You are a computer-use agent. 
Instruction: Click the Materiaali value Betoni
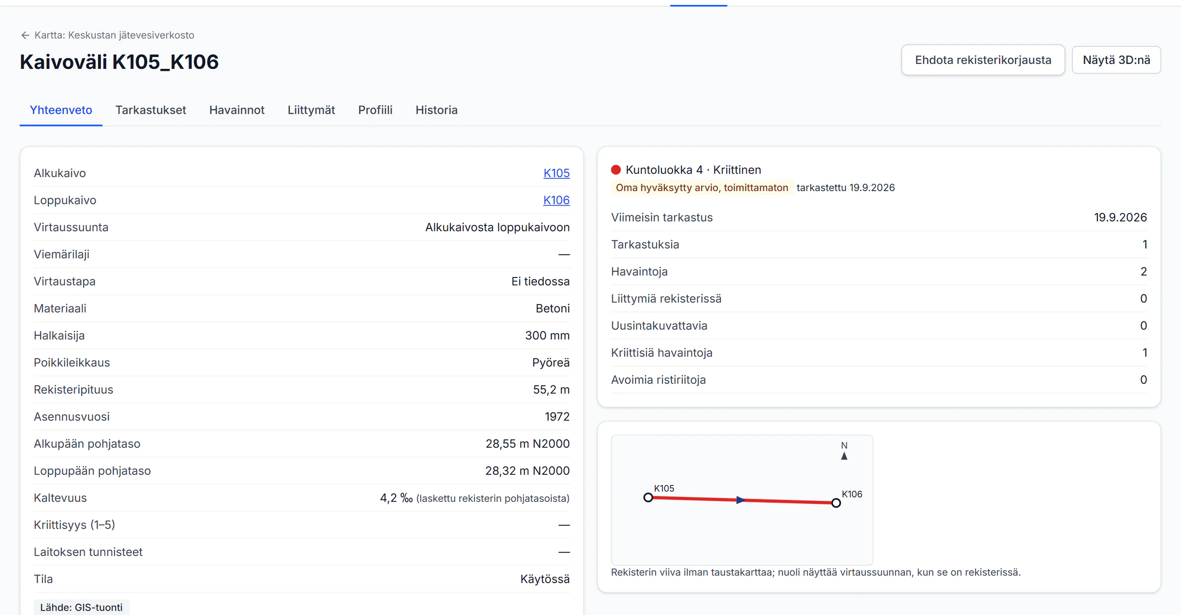point(553,308)
